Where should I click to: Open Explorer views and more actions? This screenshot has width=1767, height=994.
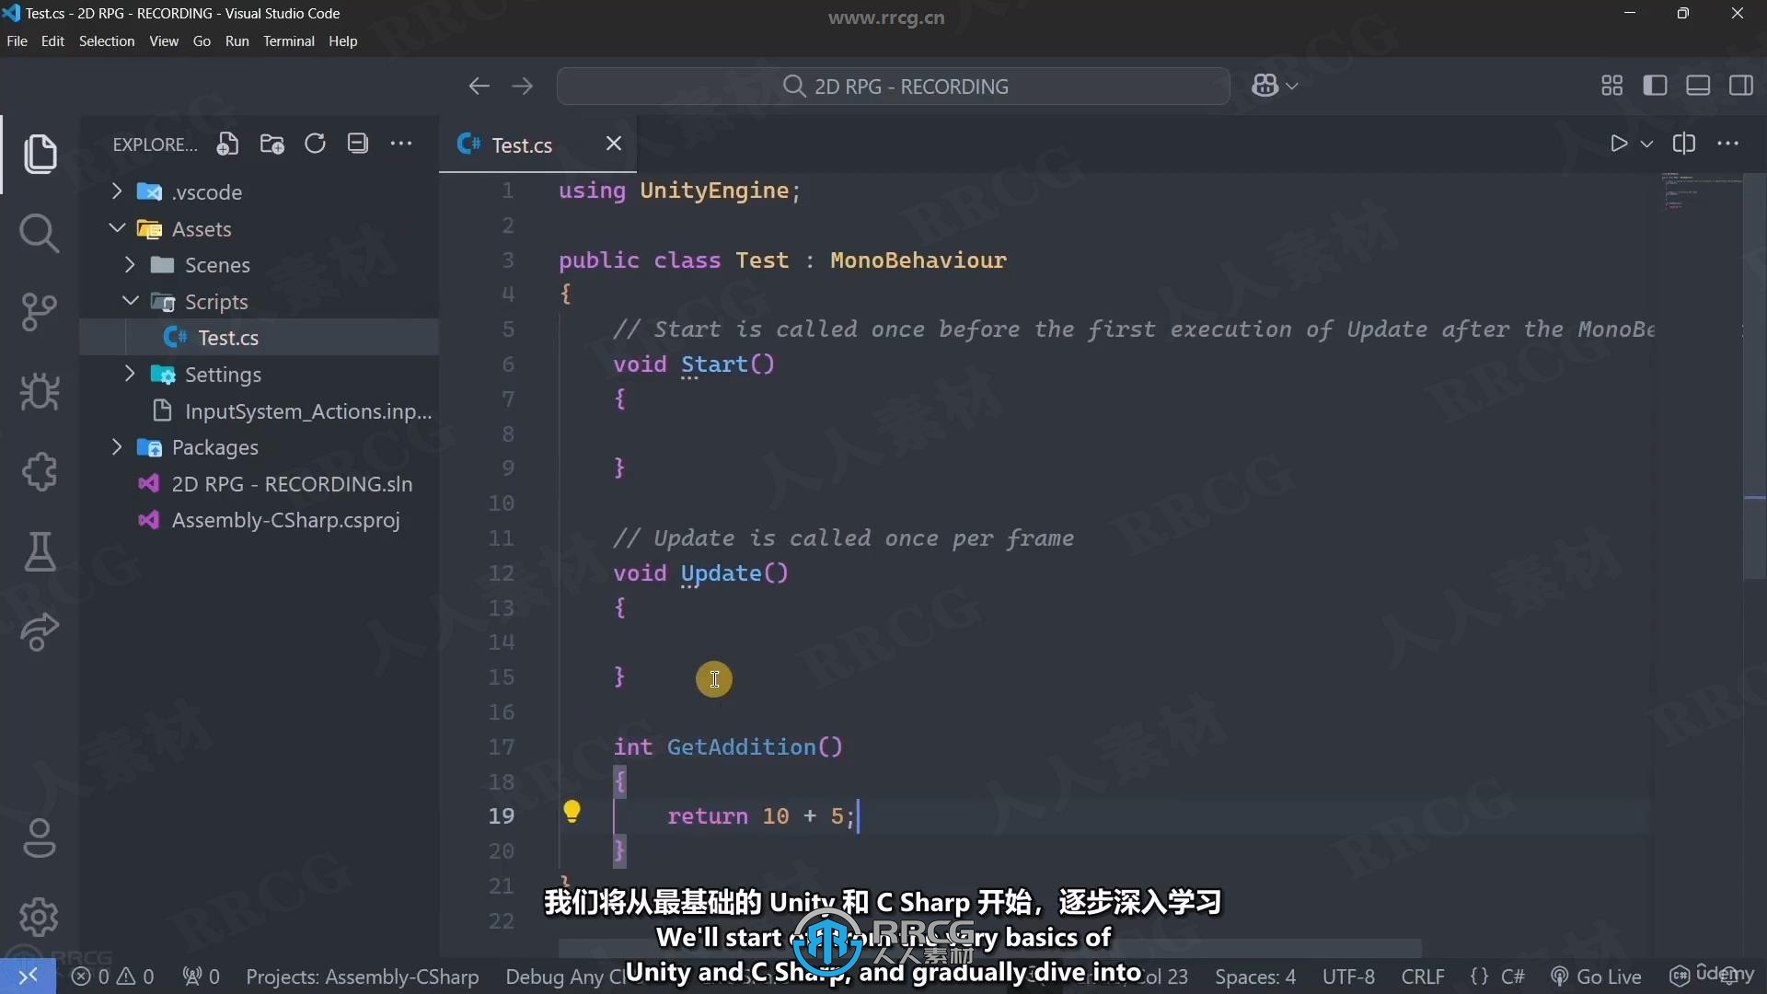(x=401, y=144)
